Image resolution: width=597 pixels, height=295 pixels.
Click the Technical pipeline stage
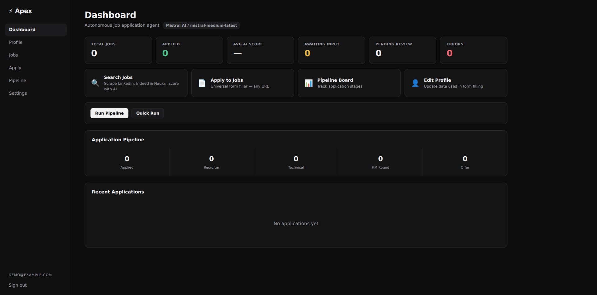tap(296, 162)
